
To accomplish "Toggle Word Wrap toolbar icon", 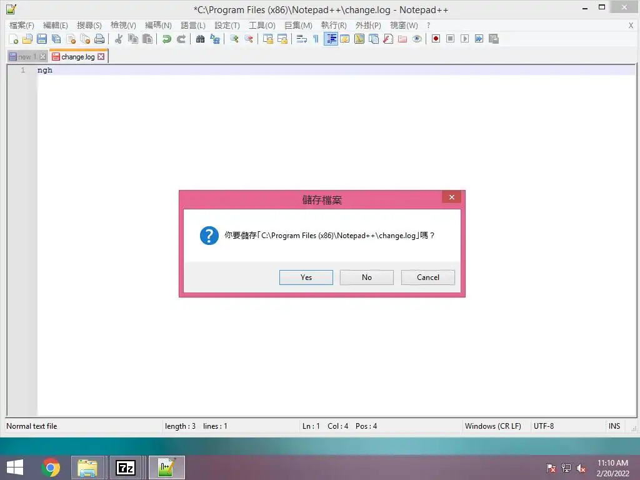I will point(302,39).
